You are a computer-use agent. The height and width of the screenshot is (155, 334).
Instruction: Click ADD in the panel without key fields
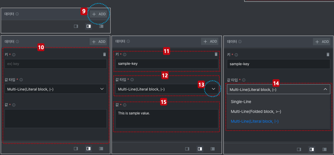tap(99, 14)
